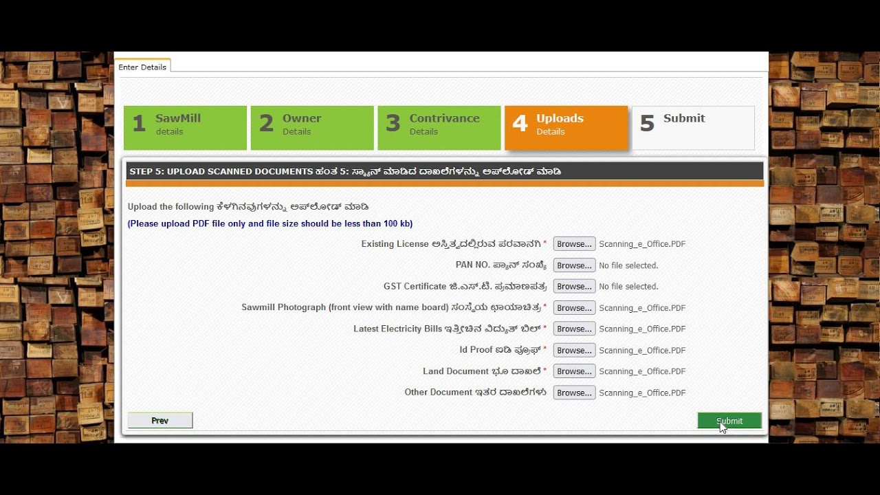Click GST Certificate 'No file selected.' text
880x495 pixels.
click(x=628, y=287)
